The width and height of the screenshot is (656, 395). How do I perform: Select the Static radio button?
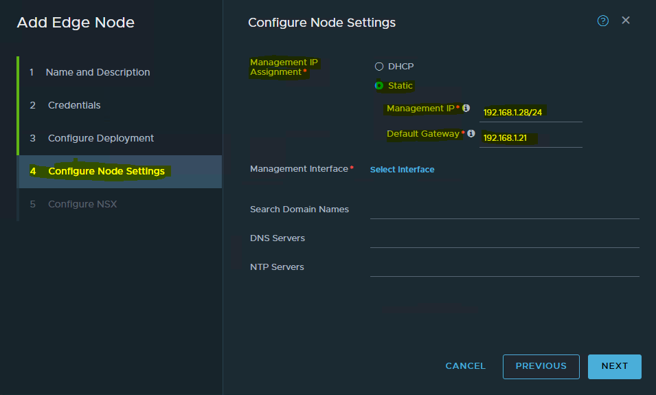point(379,86)
